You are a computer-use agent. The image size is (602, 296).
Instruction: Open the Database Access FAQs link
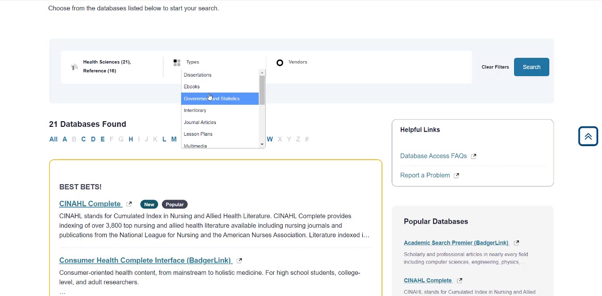coord(433,156)
